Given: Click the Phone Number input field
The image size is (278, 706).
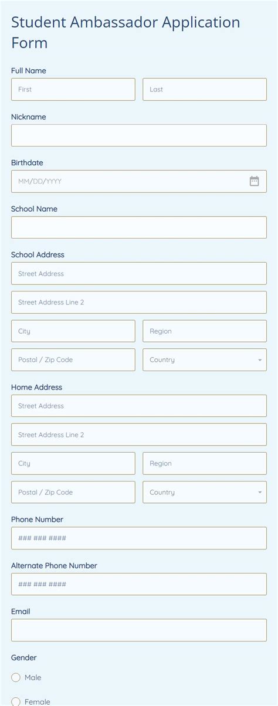Looking at the screenshot, I should point(139,538).
